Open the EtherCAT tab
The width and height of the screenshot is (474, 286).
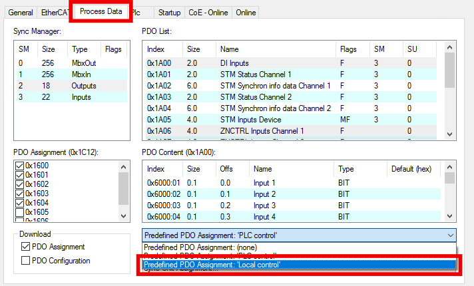point(54,13)
